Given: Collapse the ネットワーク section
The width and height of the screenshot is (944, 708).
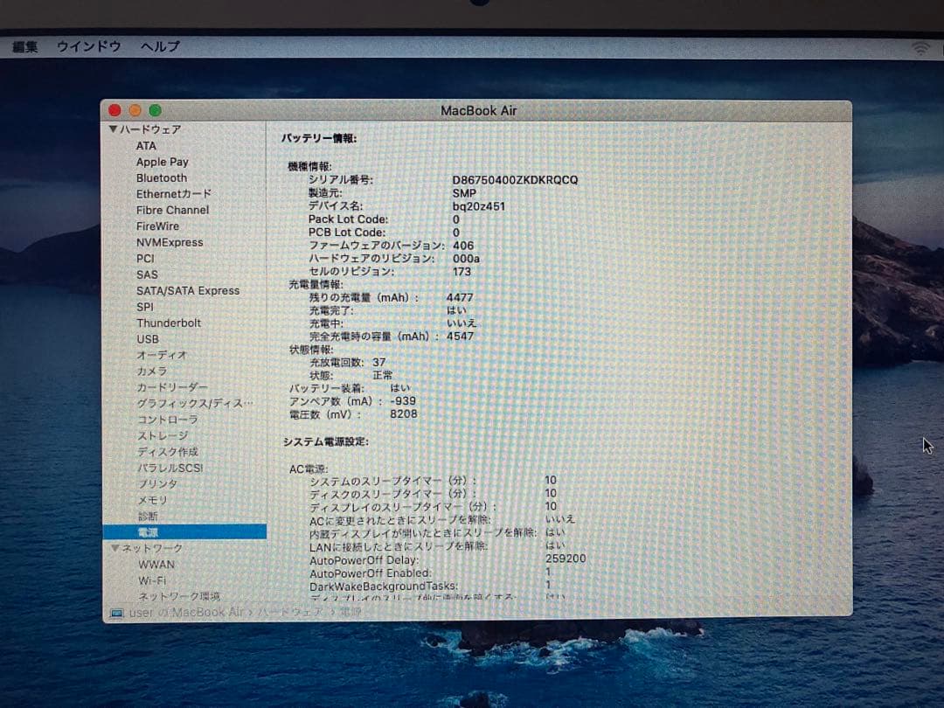Looking at the screenshot, I should pos(115,547).
